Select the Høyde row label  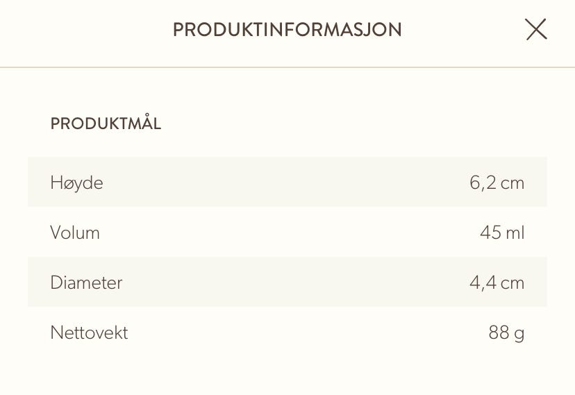(x=76, y=183)
